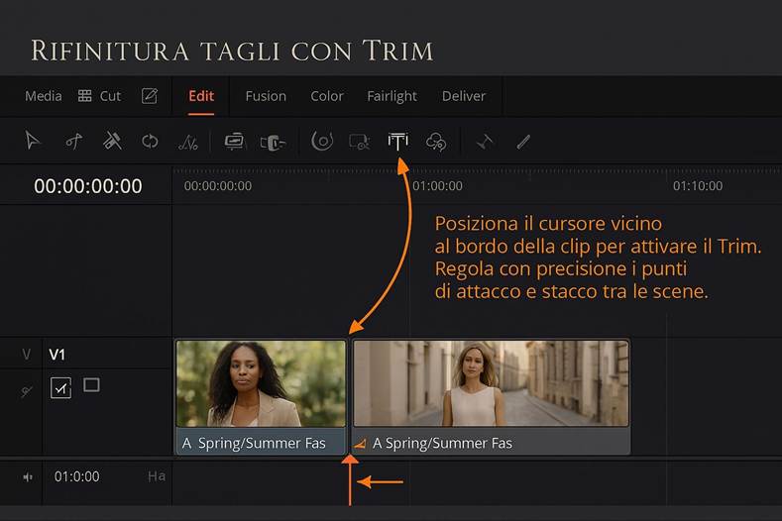The image size is (782, 521).
Task: Click the spiral retime icon
Action: (322, 141)
